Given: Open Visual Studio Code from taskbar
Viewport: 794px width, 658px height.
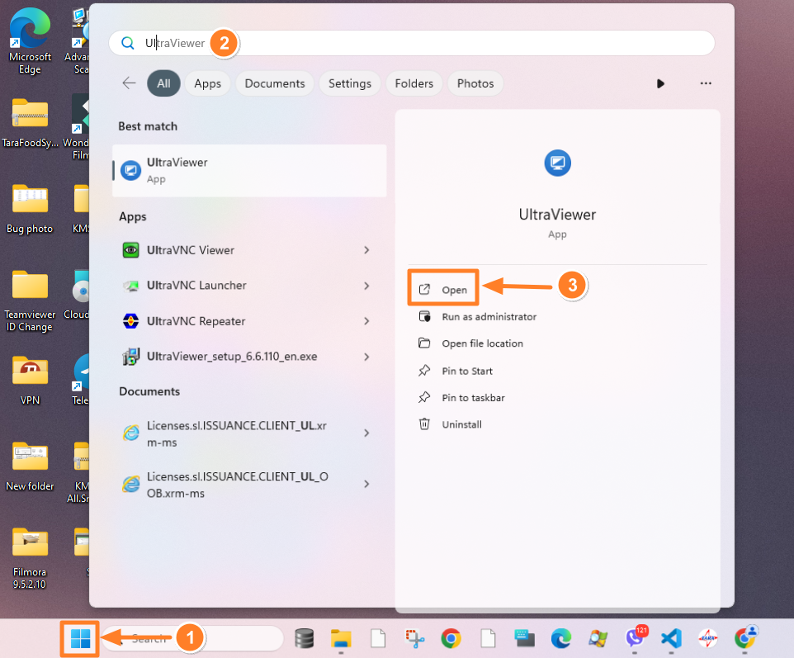Looking at the screenshot, I should [672, 638].
